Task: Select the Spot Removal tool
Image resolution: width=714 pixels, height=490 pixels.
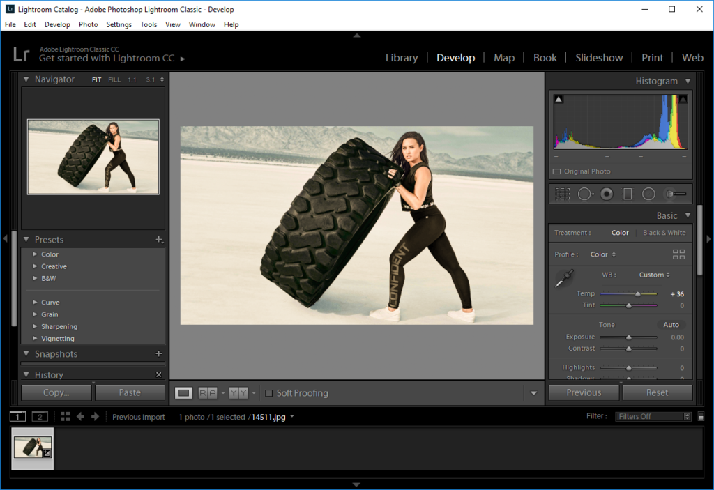Action: click(585, 194)
